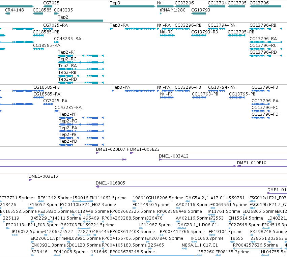Click the tRNA:Y1:28C label
The height and width of the screenshot is (257, 287).
[x=172, y=10]
